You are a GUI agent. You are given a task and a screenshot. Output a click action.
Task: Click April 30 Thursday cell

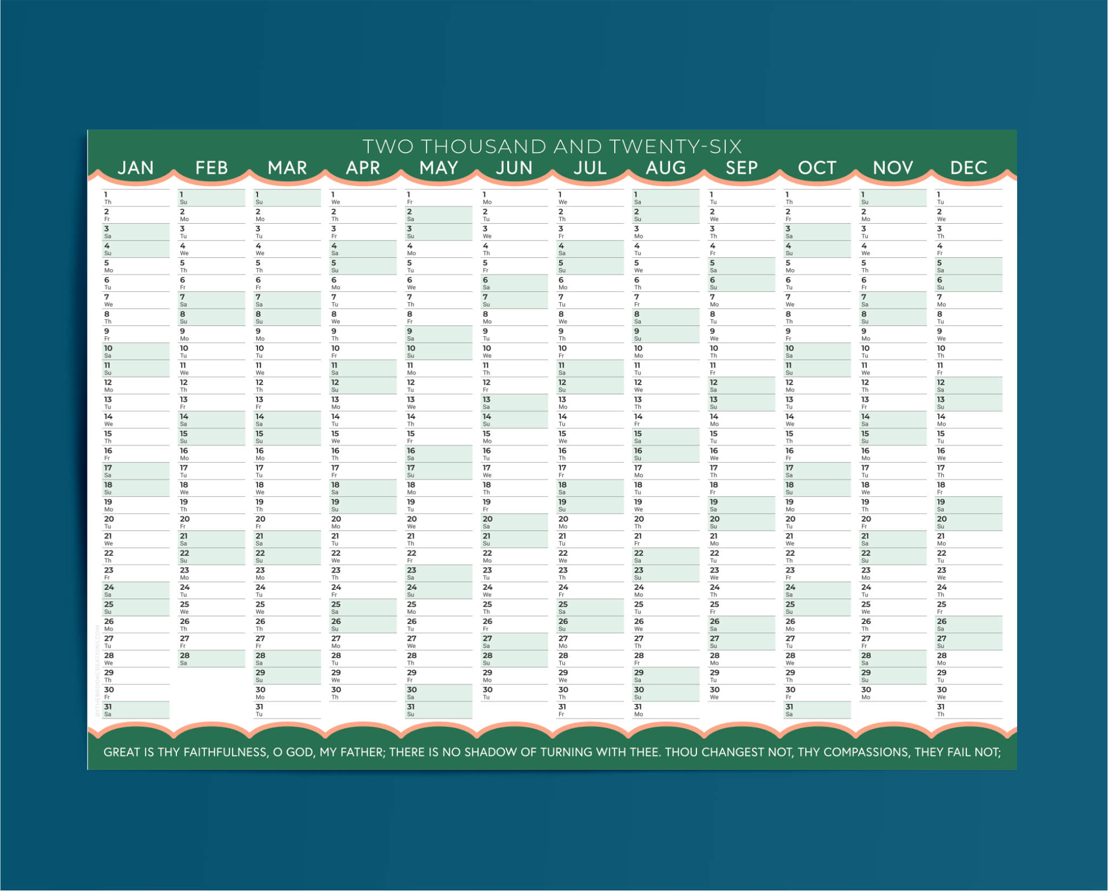coord(363,693)
